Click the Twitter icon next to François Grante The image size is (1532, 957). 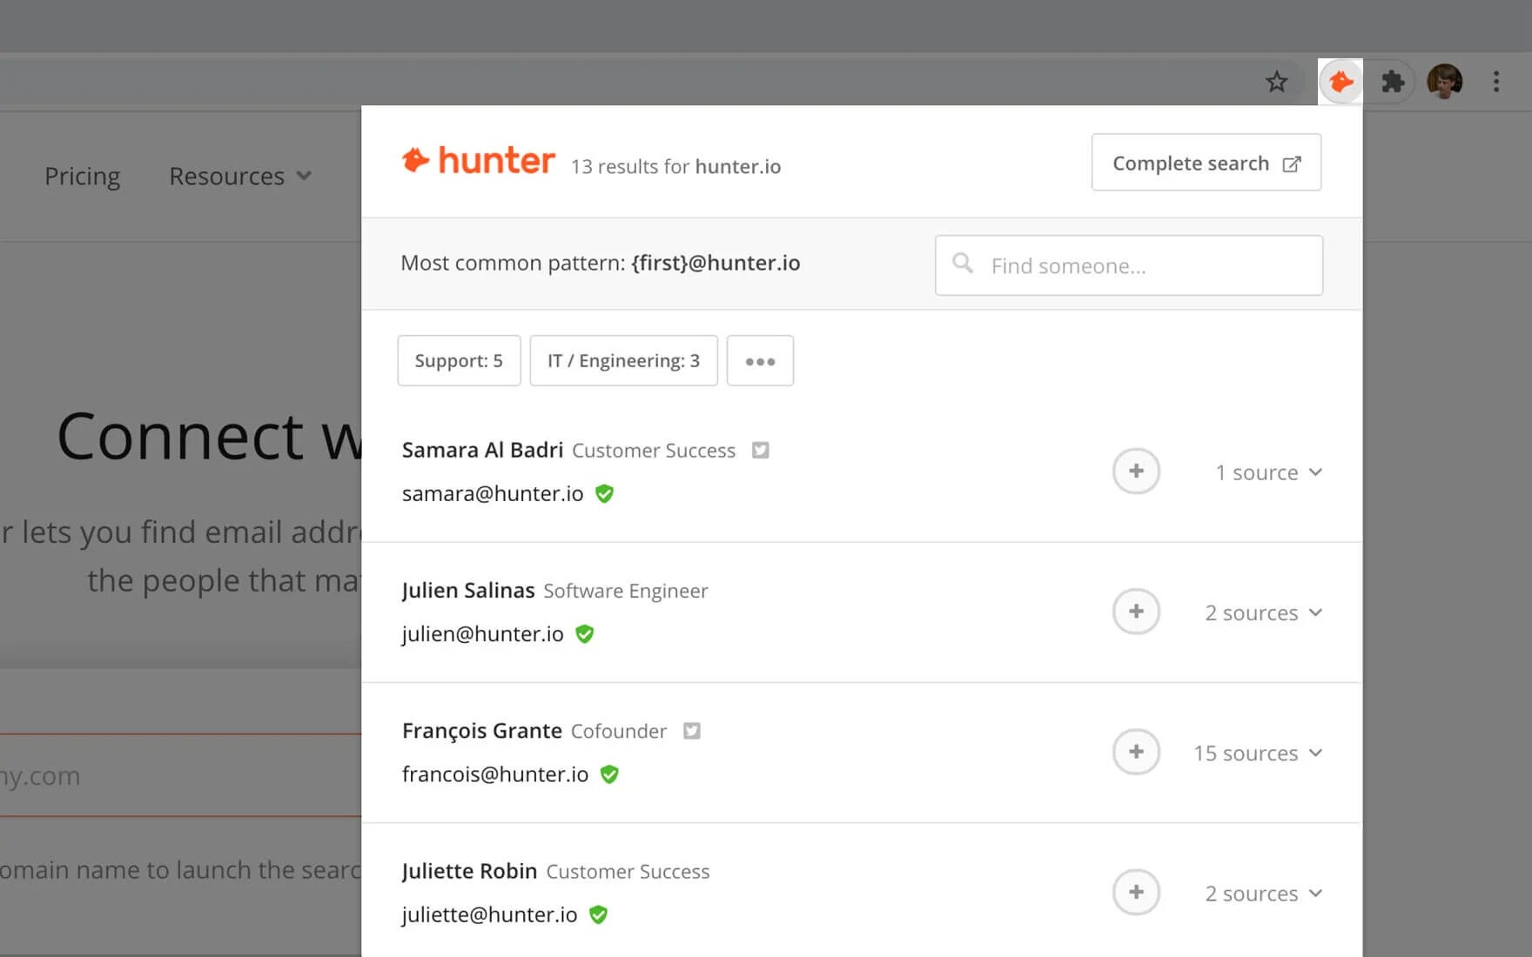click(692, 731)
